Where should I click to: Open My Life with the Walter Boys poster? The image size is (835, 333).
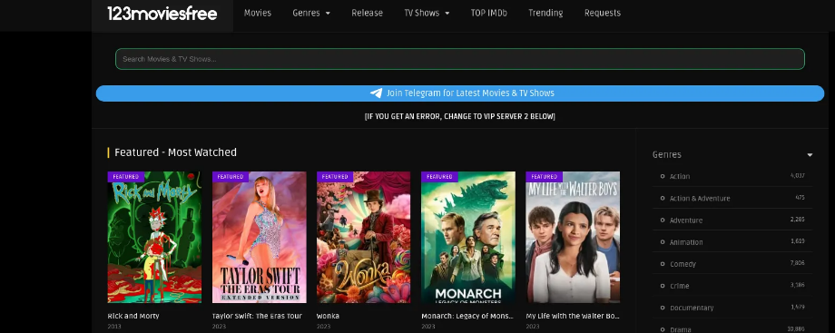click(x=573, y=237)
